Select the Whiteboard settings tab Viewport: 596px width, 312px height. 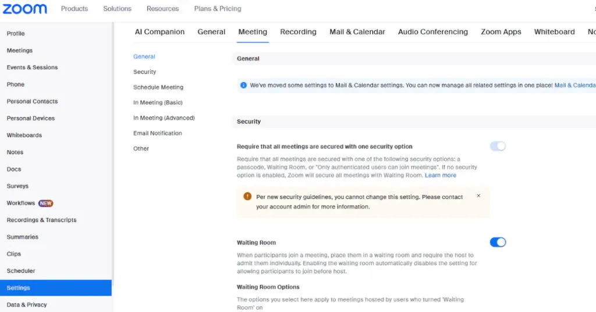point(554,32)
